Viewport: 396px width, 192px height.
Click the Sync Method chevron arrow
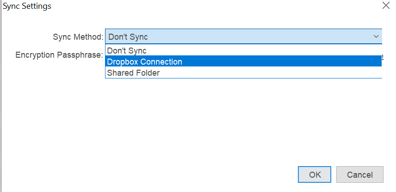(376, 36)
